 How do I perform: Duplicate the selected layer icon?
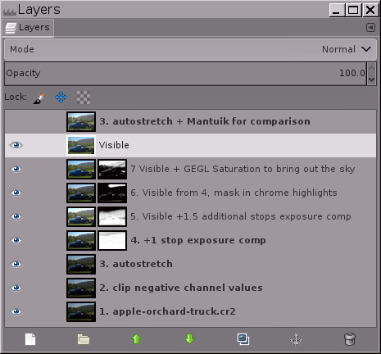point(243,339)
